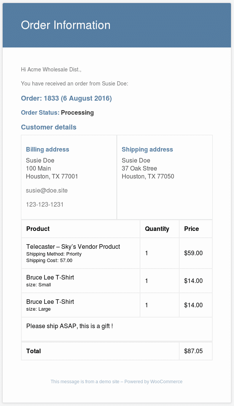Click the Customer details heading
This screenshot has height=406, width=234.
click(49, 127)
